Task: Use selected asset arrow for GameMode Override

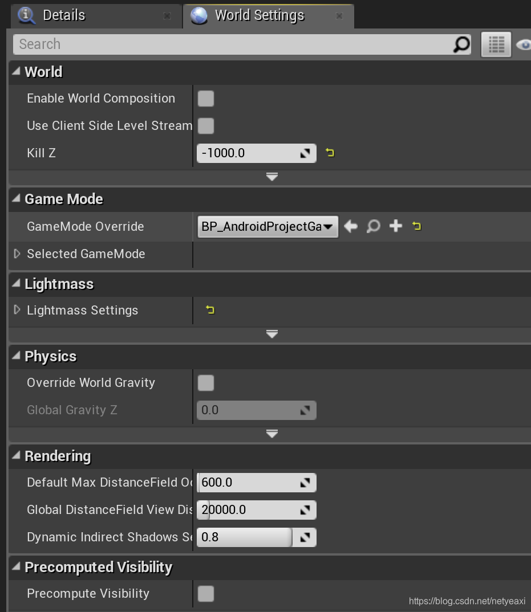Action: (351, 226)
